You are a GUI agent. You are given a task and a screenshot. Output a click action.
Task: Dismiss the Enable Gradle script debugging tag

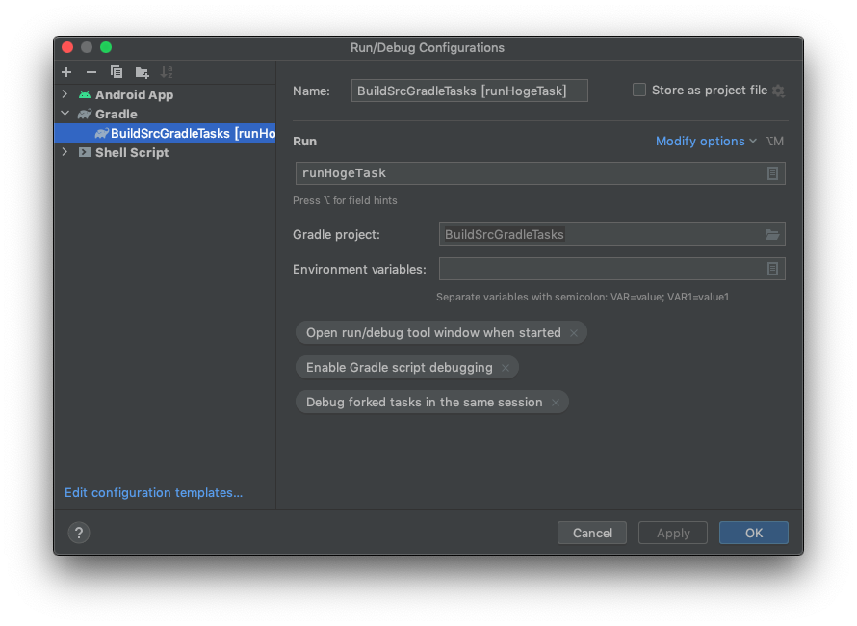(506, 367)
